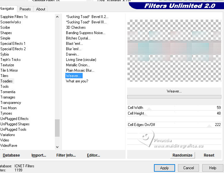Viewport: 224px width, 173px height.
Task: Pick the Tormentia category
Action: (x=8, y=92)
